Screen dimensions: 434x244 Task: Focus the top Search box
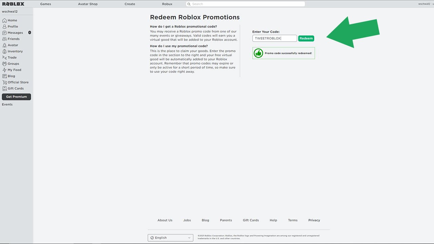pos(245,4)
